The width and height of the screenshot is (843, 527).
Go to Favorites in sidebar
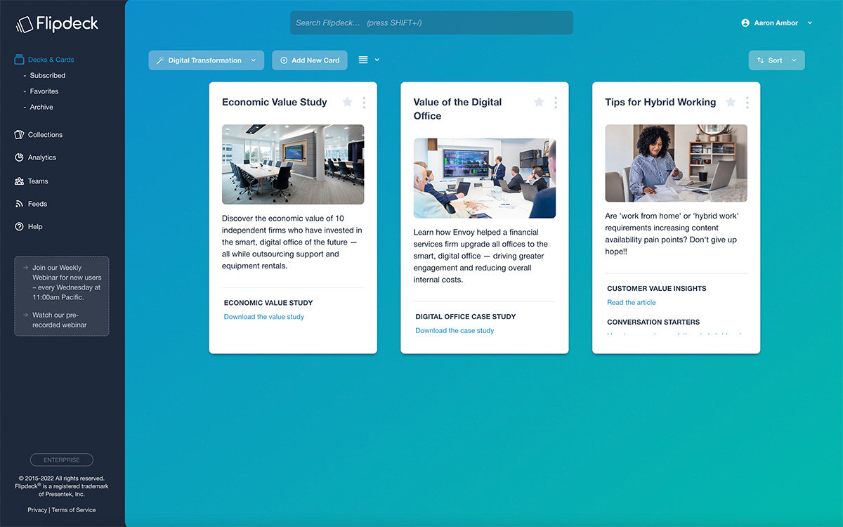(44, 91)
